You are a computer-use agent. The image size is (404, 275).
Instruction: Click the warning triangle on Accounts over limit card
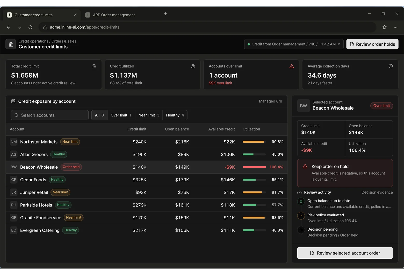point(292,66)
